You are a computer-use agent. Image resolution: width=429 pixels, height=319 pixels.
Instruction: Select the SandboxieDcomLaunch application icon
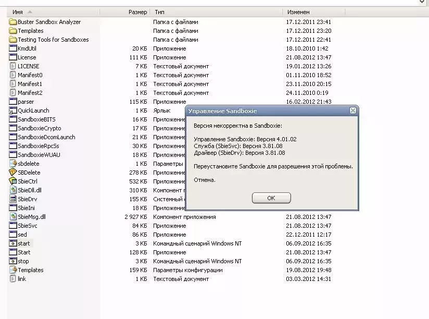pos(13,137)
